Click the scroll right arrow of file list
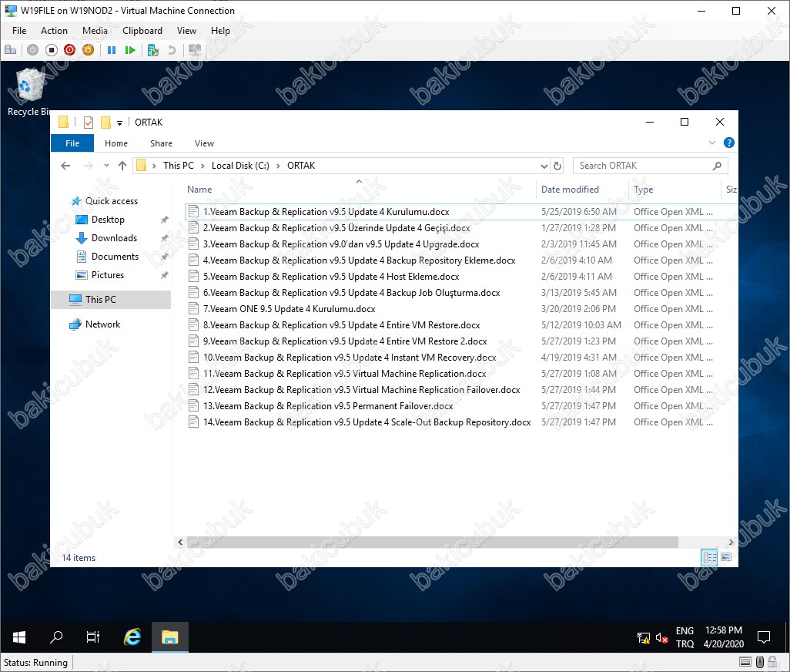The image size is (790, 672). coord(731,542)
